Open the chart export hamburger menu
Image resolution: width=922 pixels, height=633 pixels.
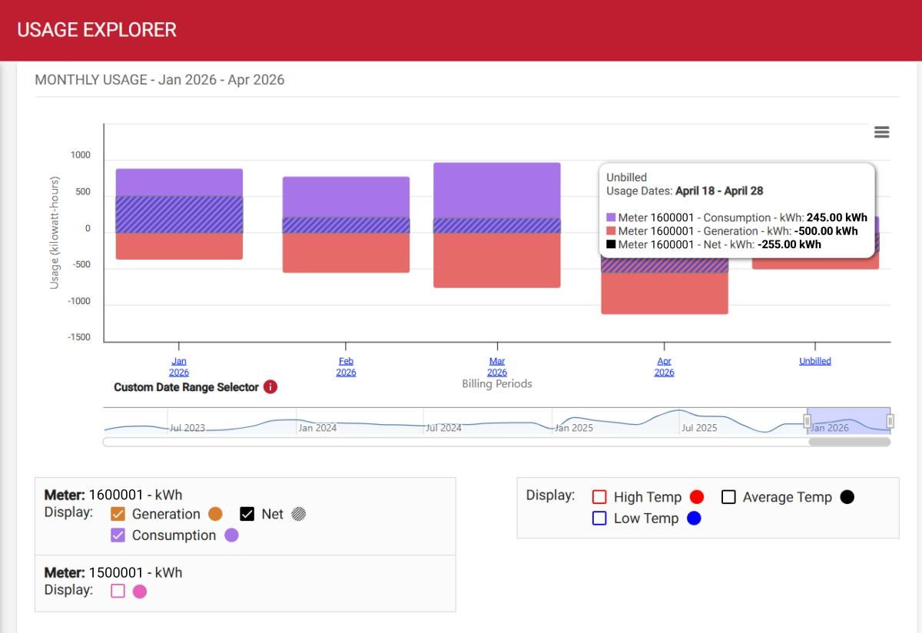881,131
